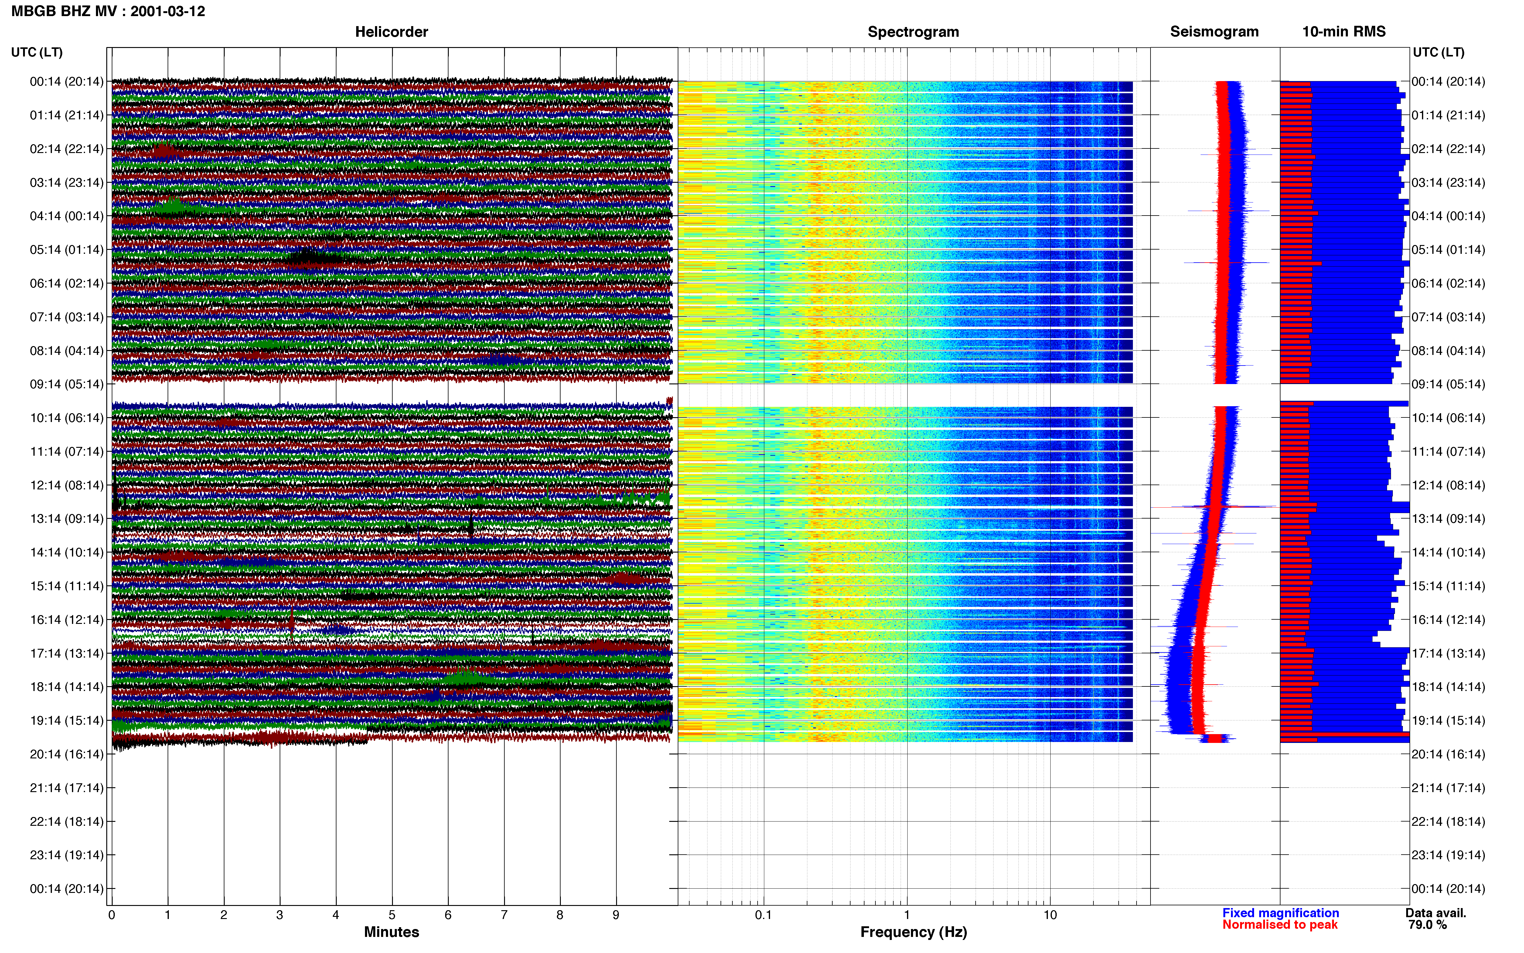Click right time label 17:14 (13:14)
The width and height of the screenshot is (1524, 953).
click(1448, 653)
